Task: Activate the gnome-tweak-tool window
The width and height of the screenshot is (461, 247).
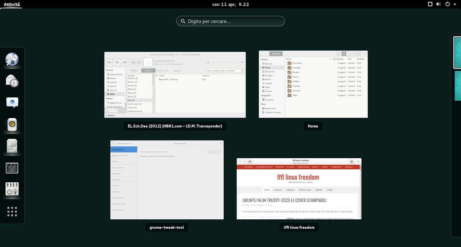Action: tap(167, 180)
